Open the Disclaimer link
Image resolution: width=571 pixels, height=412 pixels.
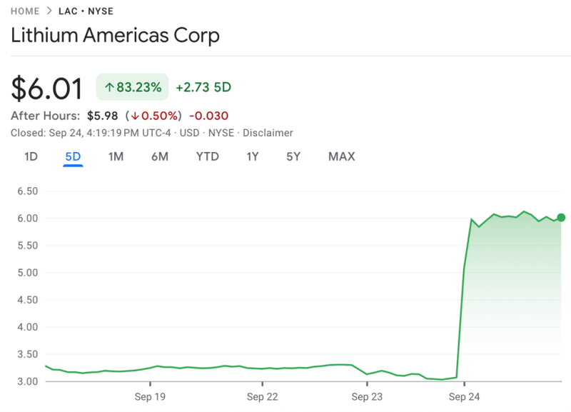268,133
